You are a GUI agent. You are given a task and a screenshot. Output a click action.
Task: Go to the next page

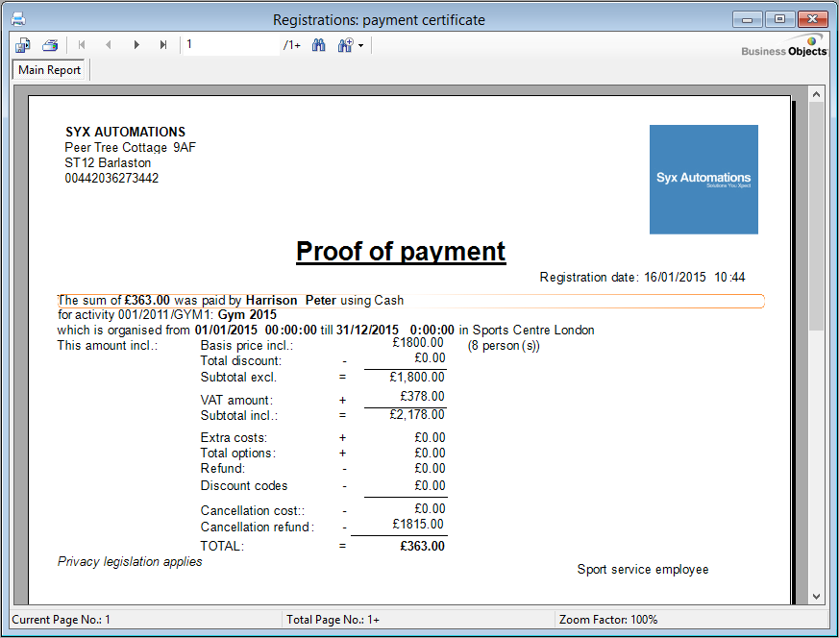pyautogui.click(x=136, y=45)
